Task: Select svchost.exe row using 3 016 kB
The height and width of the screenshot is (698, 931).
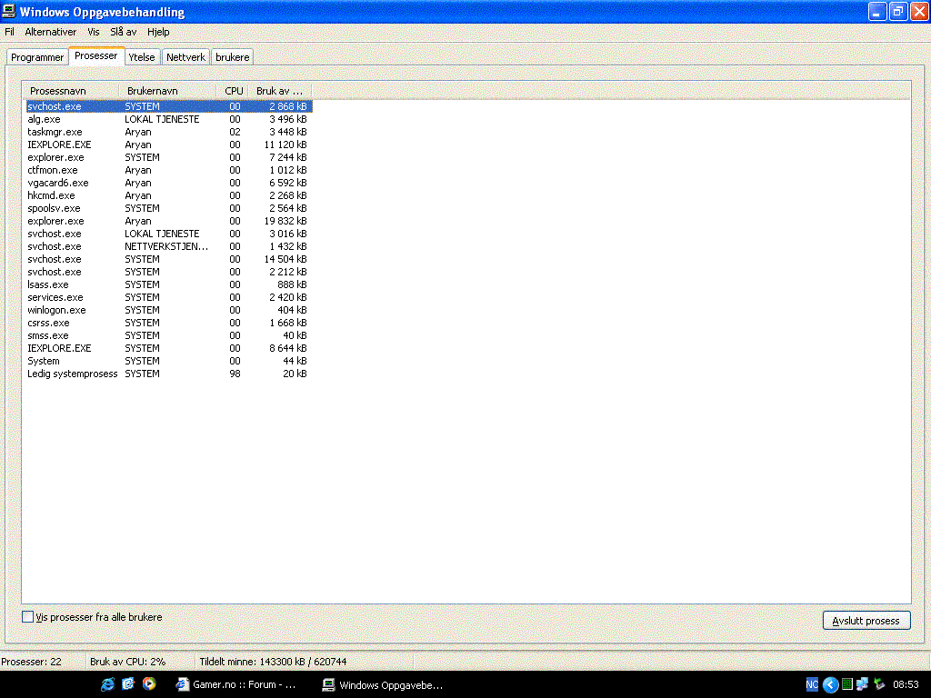Action: [x=168, y=234]
